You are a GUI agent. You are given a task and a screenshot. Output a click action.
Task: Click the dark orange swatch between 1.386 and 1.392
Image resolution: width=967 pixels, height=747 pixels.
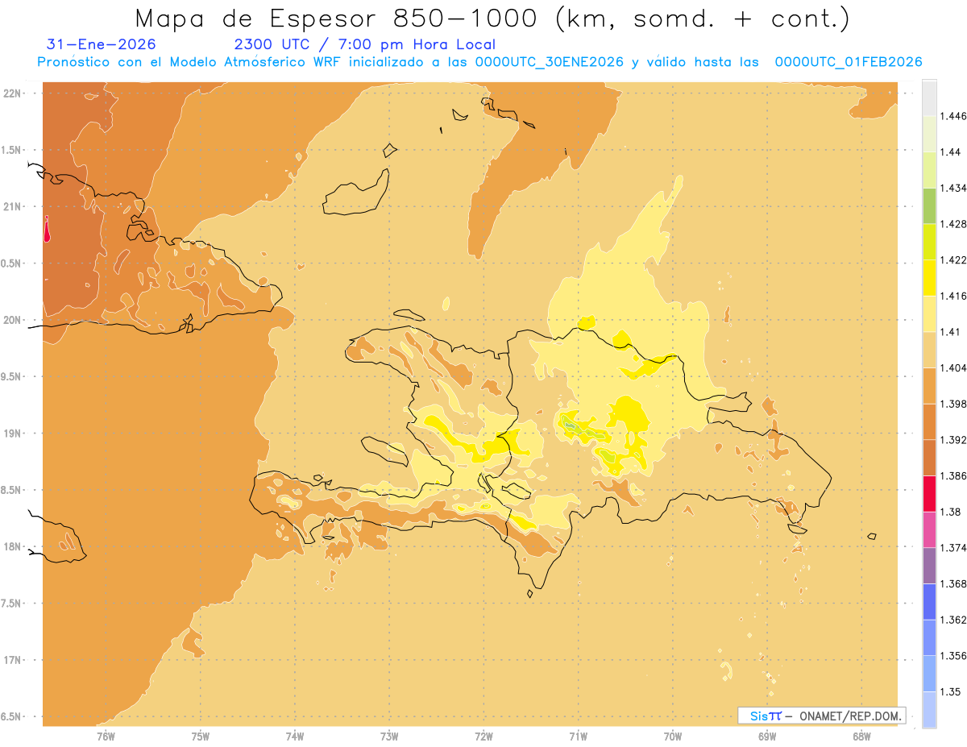click(929, 458)
